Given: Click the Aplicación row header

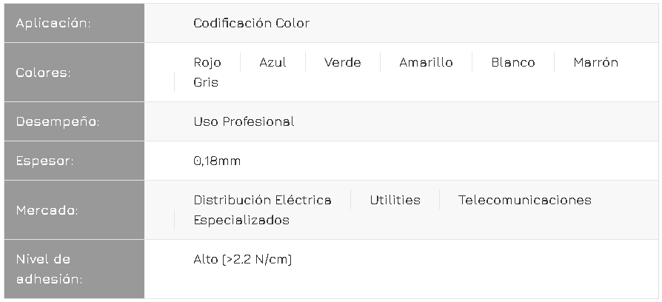Looking at the screenshot, I should [53, 23].
